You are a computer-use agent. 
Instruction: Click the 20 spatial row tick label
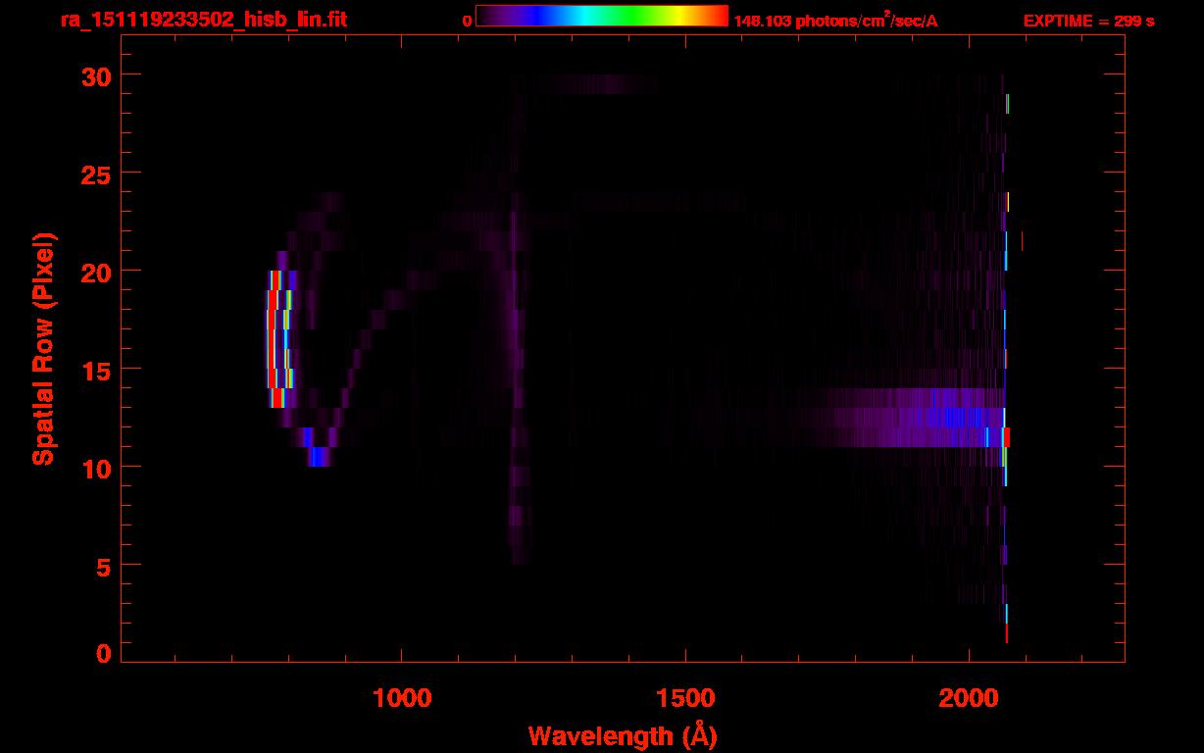pos(95,272)
